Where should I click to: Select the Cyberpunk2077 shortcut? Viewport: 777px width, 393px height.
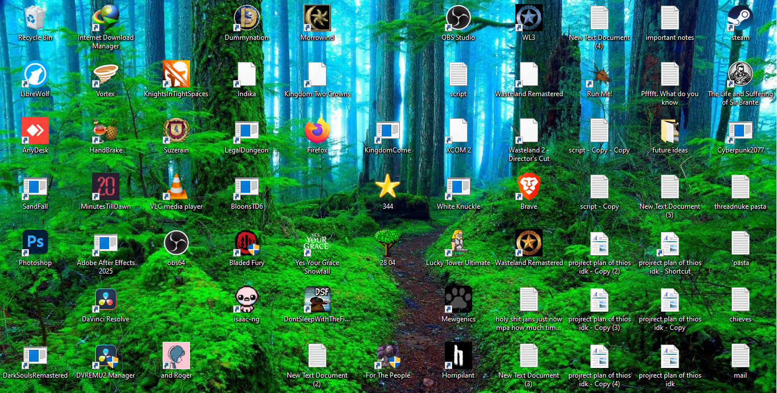pos(741,130)
